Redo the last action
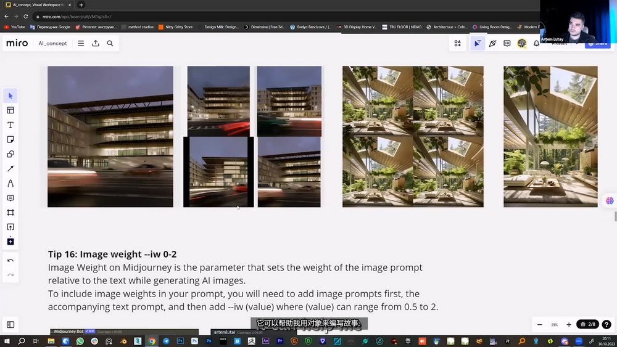617x347 pixels. [x=10, y=275]
